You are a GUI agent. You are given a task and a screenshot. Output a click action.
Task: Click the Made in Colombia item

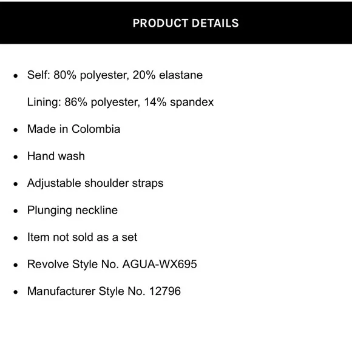(x=73, y=129)
